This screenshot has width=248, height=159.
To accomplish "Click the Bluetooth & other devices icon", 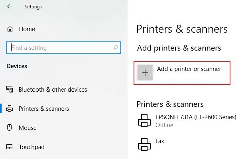I will (10, 89).
